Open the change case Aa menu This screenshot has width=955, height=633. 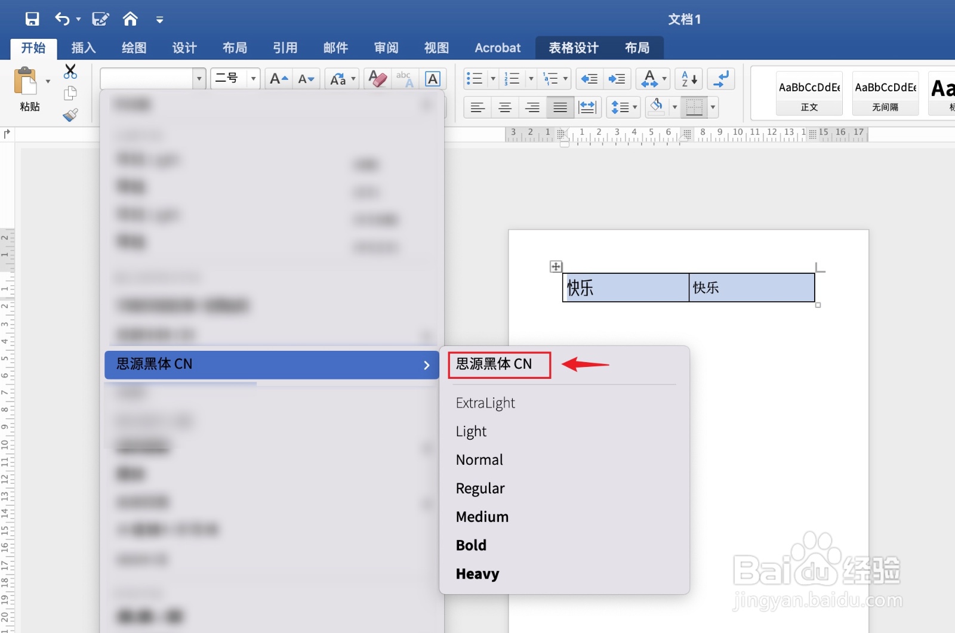coord(342,78)
